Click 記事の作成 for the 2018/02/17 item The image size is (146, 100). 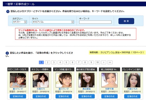tap(18, 96)
